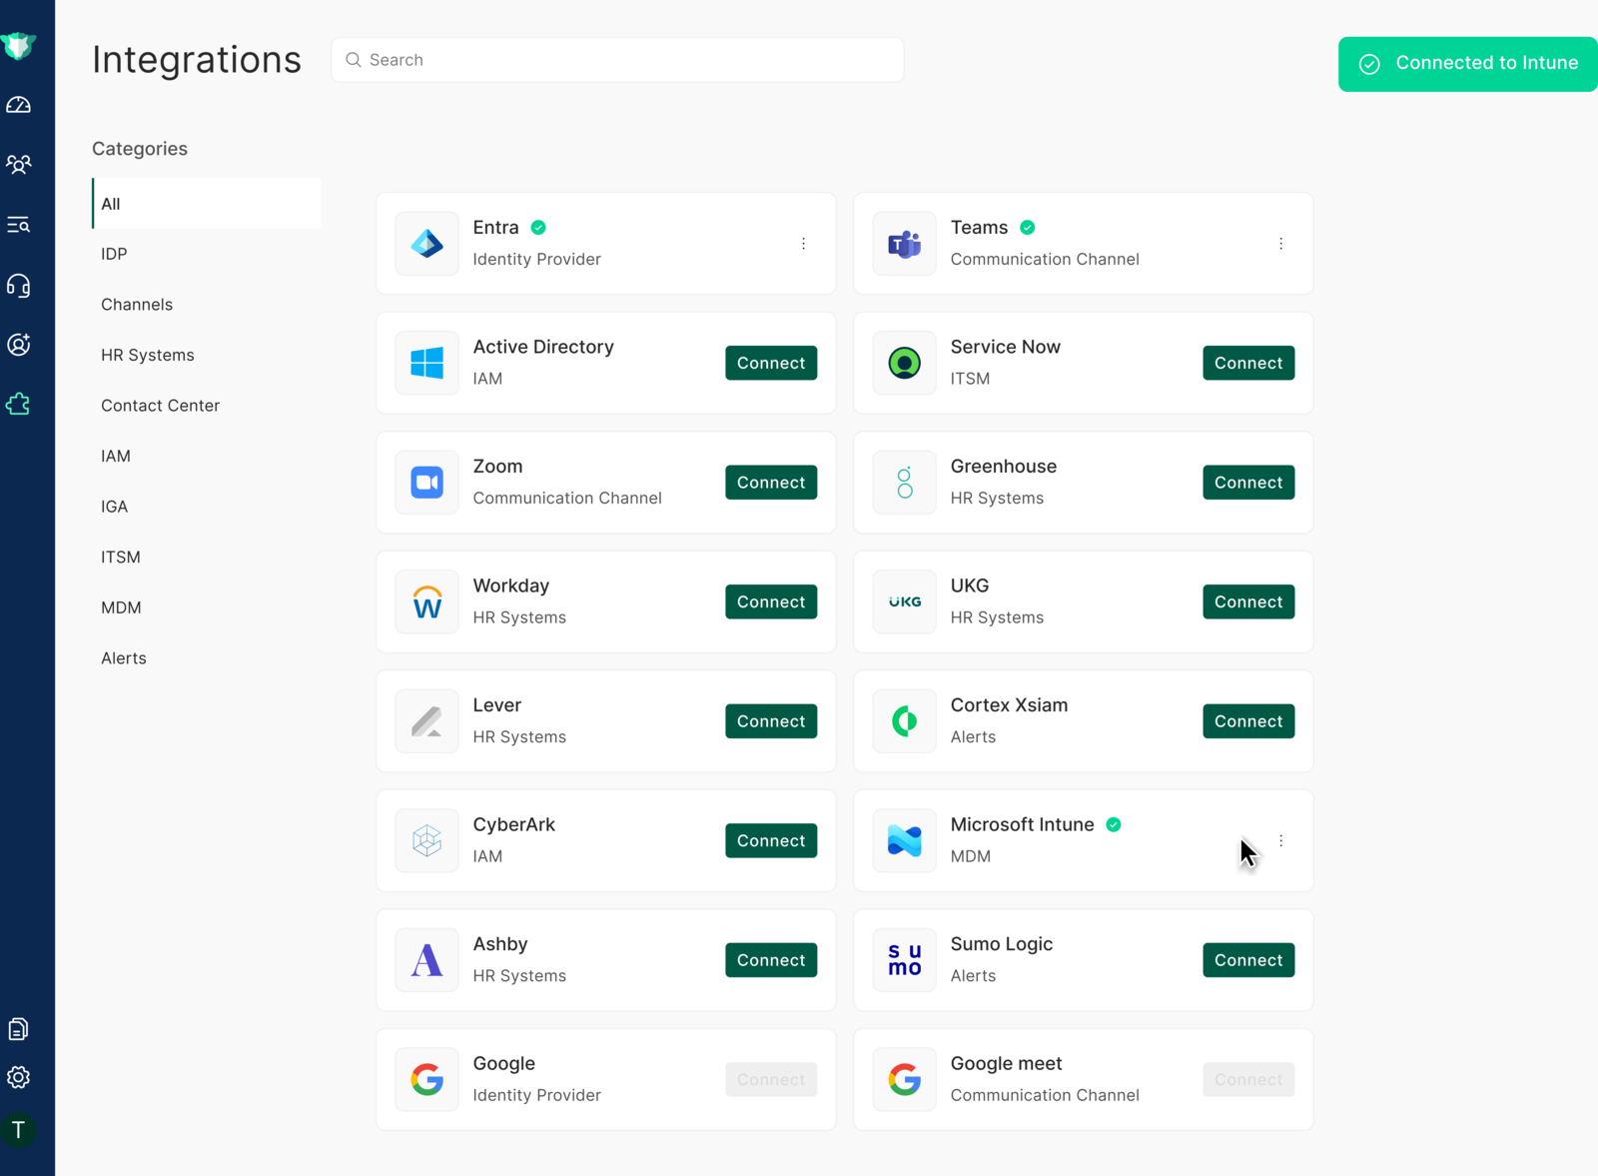Open the settings gear in the sidebar
The width and height of the screenshot is (1598, 1176).
(18, 1077)
